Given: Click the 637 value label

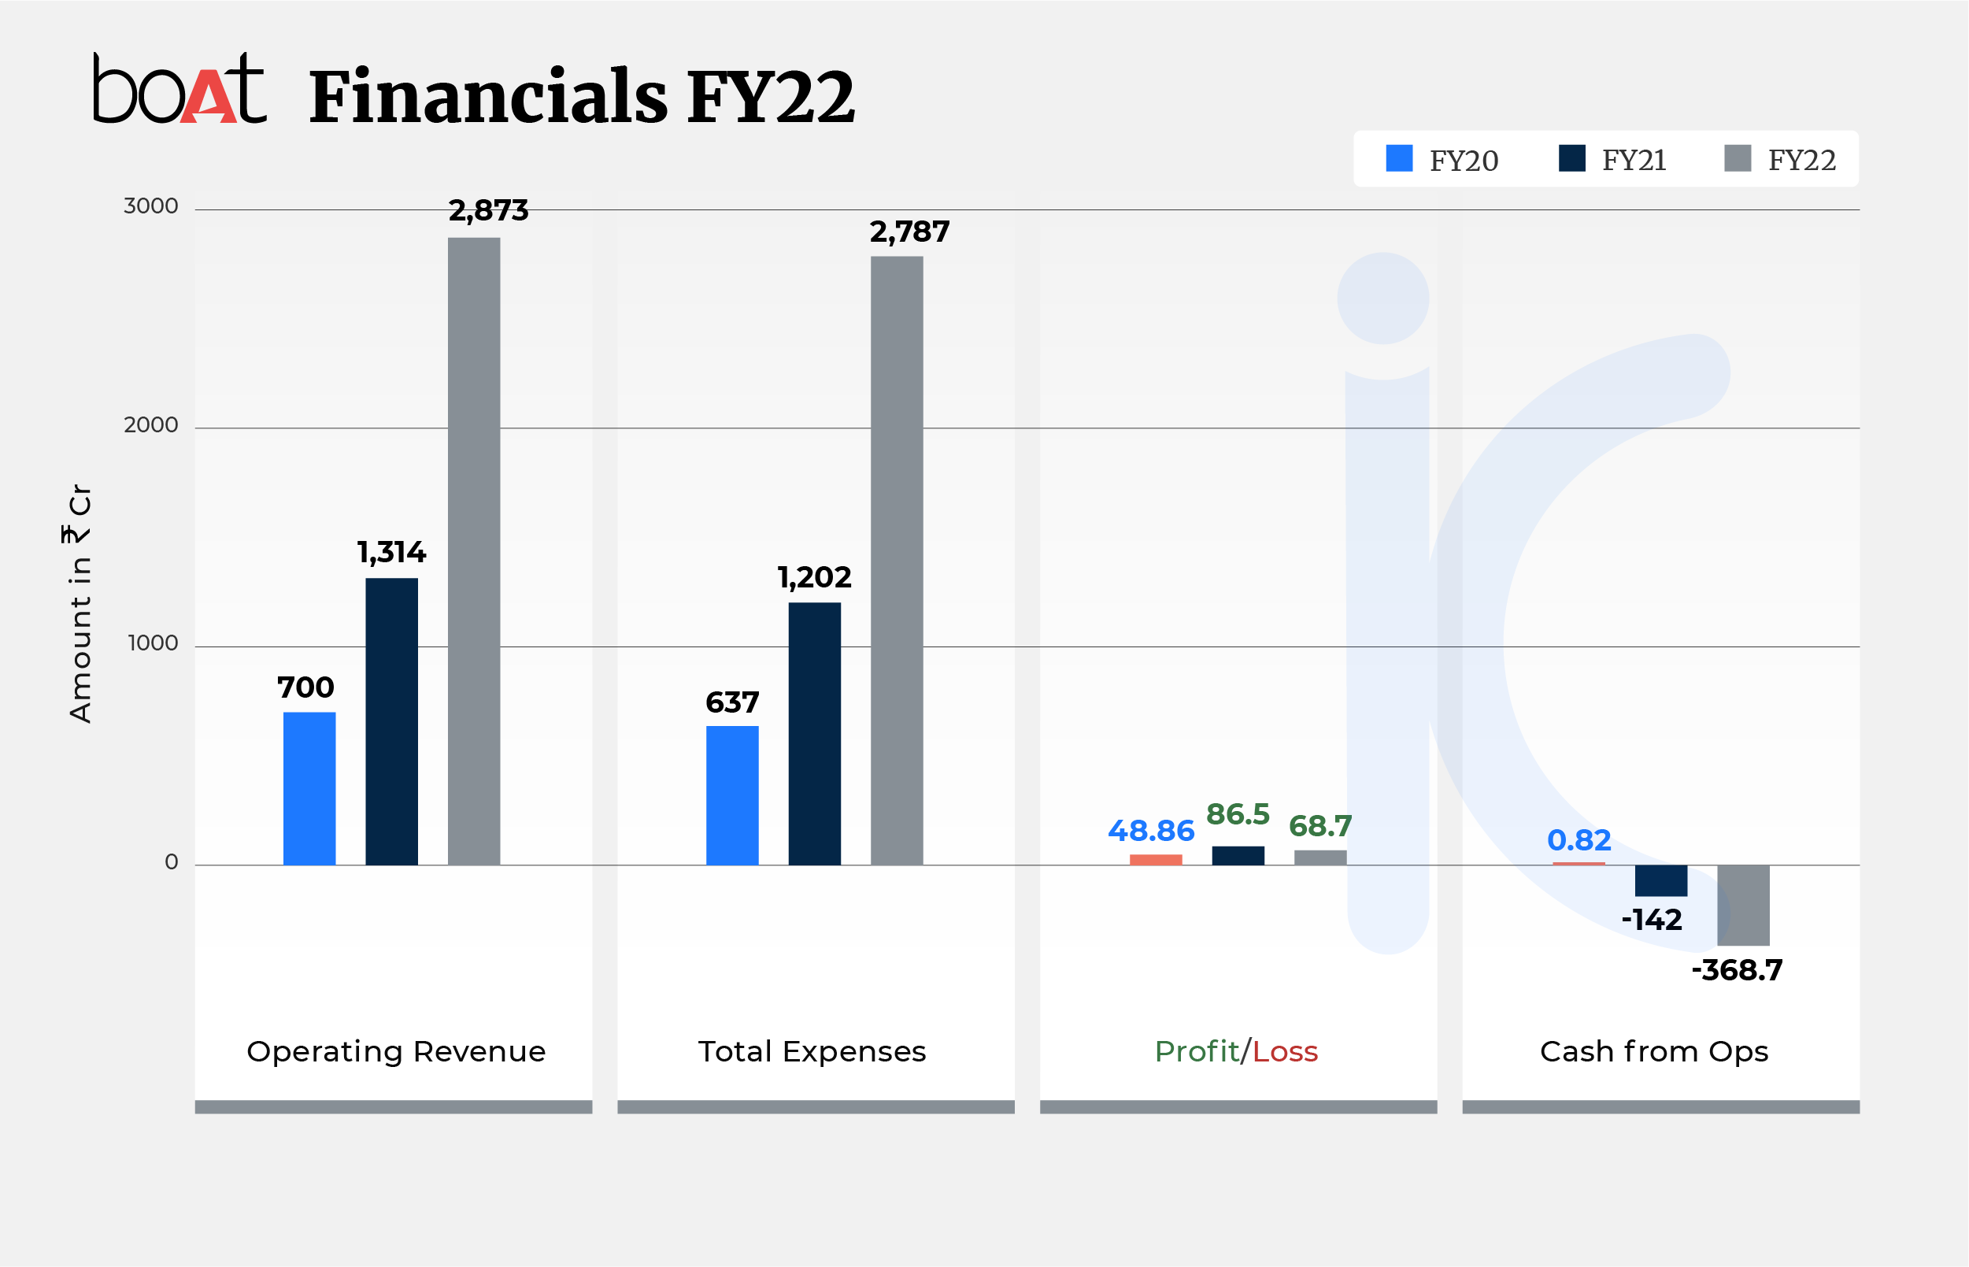Looking at the screenshot, I should 732,702.
